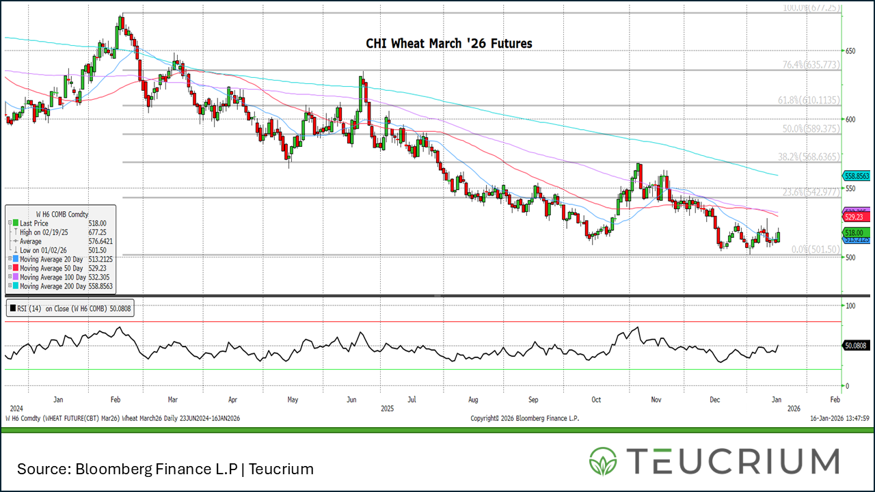Click the green Last Price color swatch

pos(15,223)
